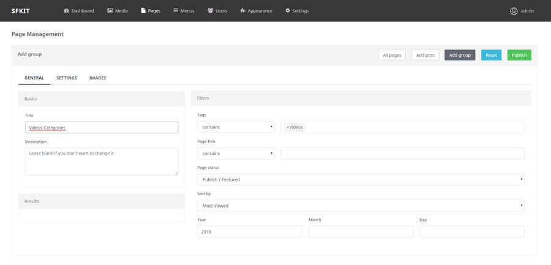Screen dimensions: 551x265
Task: Click the Pages document icon
Action: 143,11
